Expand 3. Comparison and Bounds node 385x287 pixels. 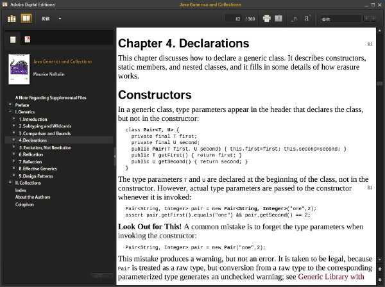point(13,133)
